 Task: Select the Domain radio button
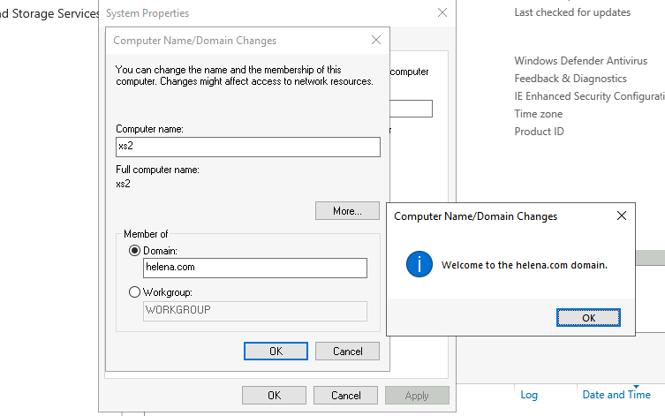click(134, 251)
